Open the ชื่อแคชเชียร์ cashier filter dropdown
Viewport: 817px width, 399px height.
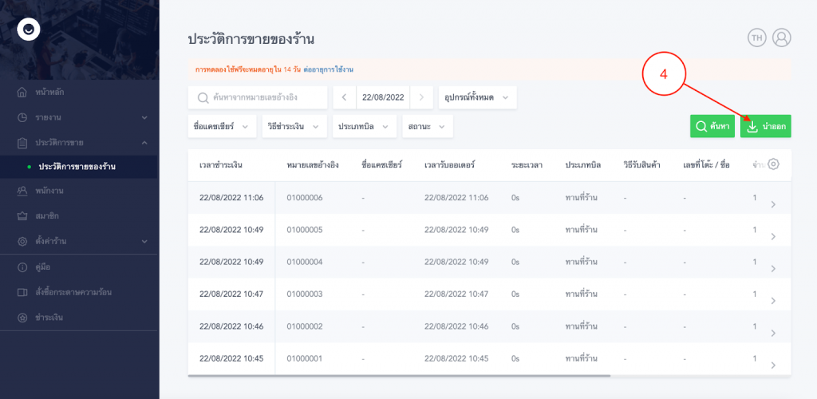click(x=222, y=126)
